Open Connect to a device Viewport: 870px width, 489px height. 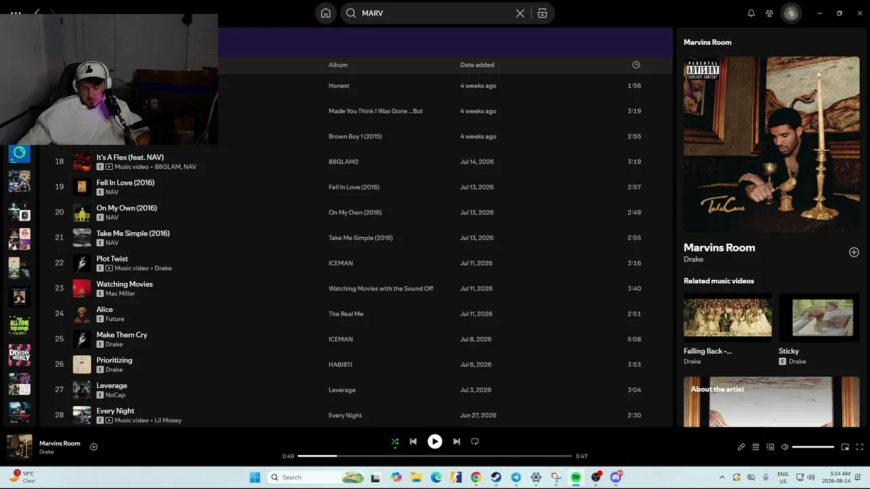[x=770, y=447]
